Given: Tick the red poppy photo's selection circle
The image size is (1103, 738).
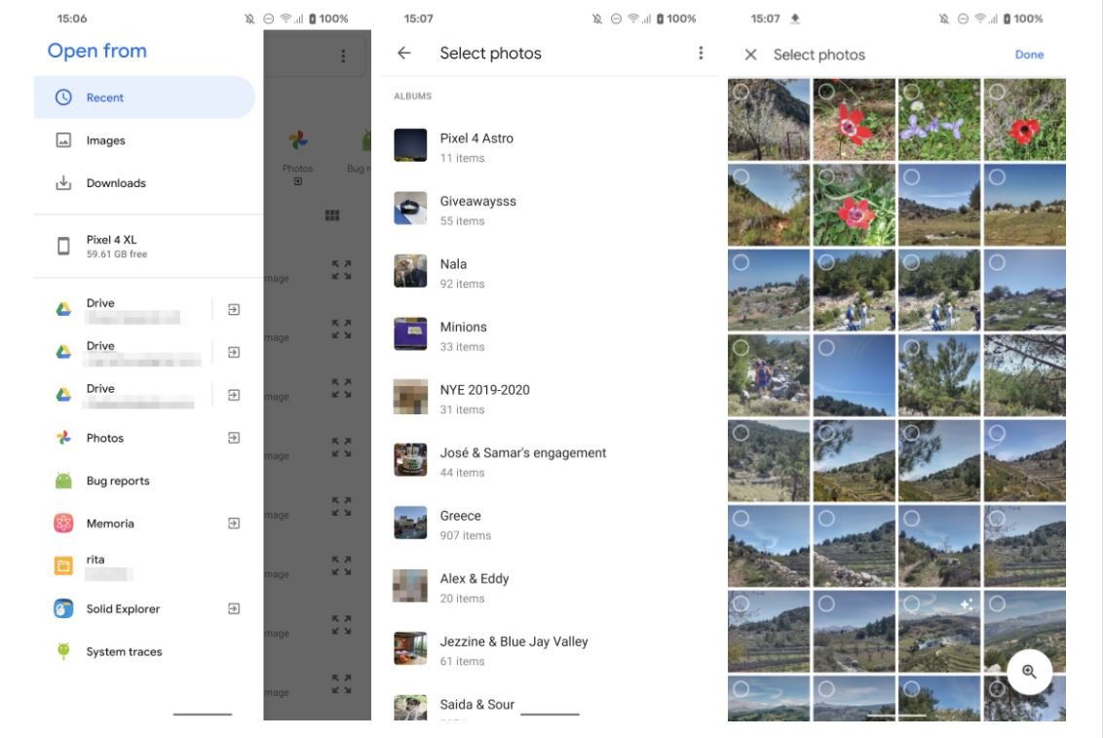Looking at the screenshot, I should [997, 92].
